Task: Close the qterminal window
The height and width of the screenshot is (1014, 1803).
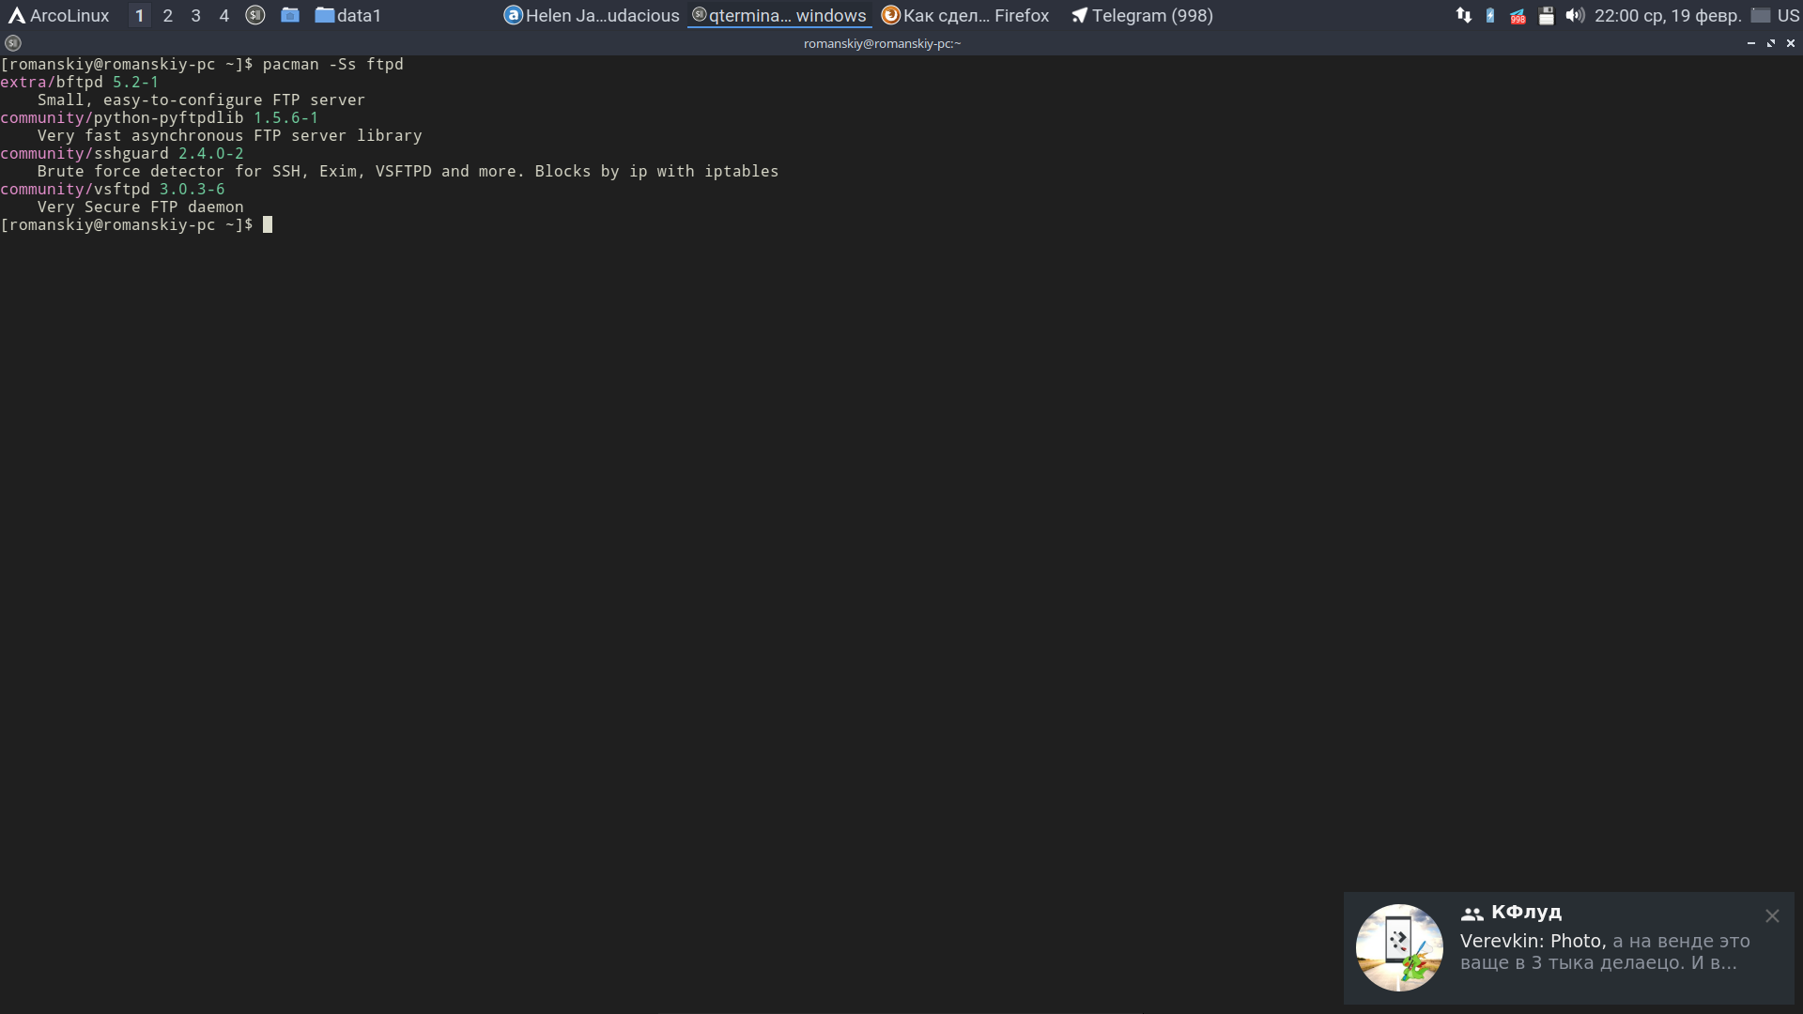Action: pos(1791,43)
